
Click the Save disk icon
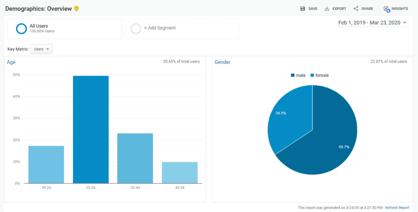click(302, 9)
